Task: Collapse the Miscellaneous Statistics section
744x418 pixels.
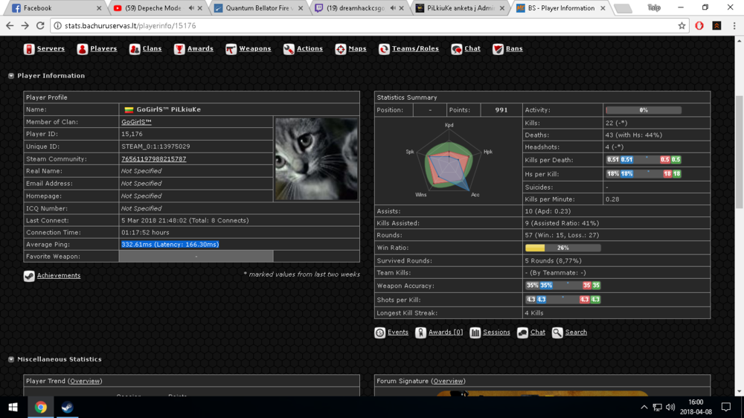Action: click(11, 359)
